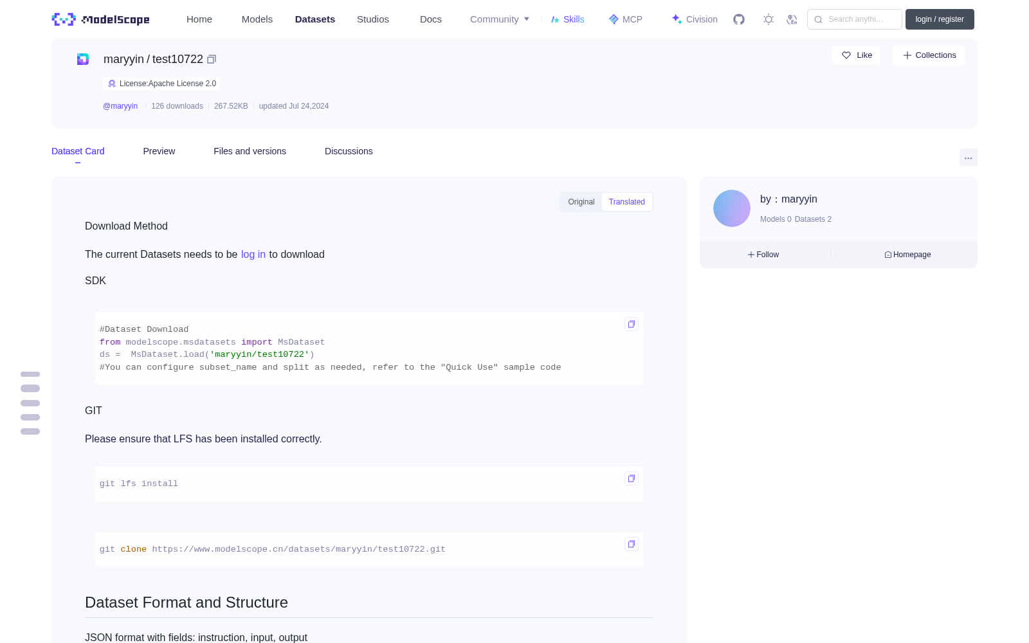This screenshot has height=643, width=1029.
Task: Click the last outline bar in sidebar
Action: coord(30,431)
